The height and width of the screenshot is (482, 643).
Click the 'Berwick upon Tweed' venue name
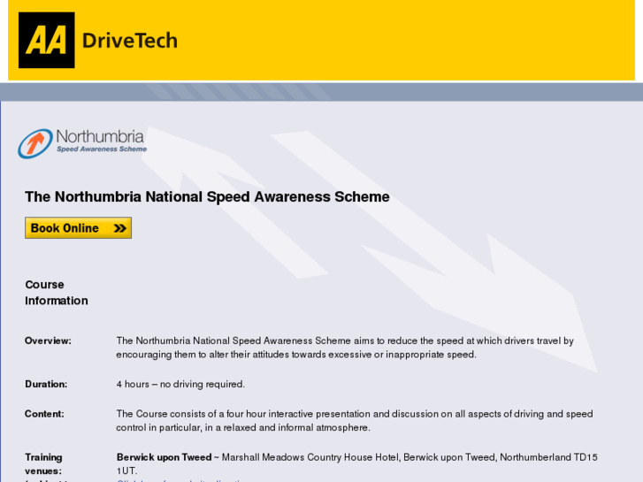pos(164,457)
